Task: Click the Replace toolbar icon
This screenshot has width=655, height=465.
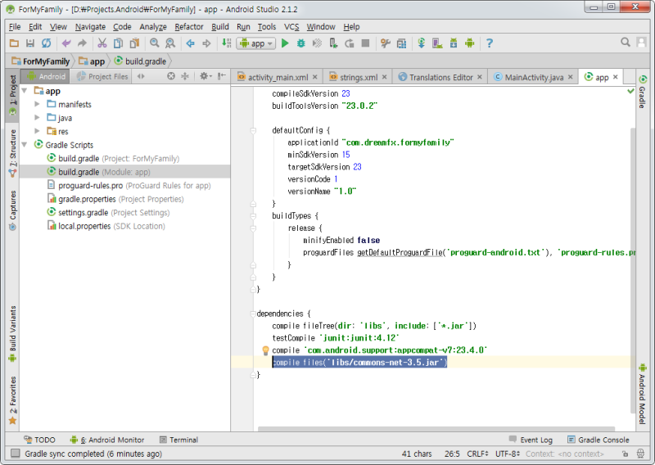Action: [x=170, y=43]
